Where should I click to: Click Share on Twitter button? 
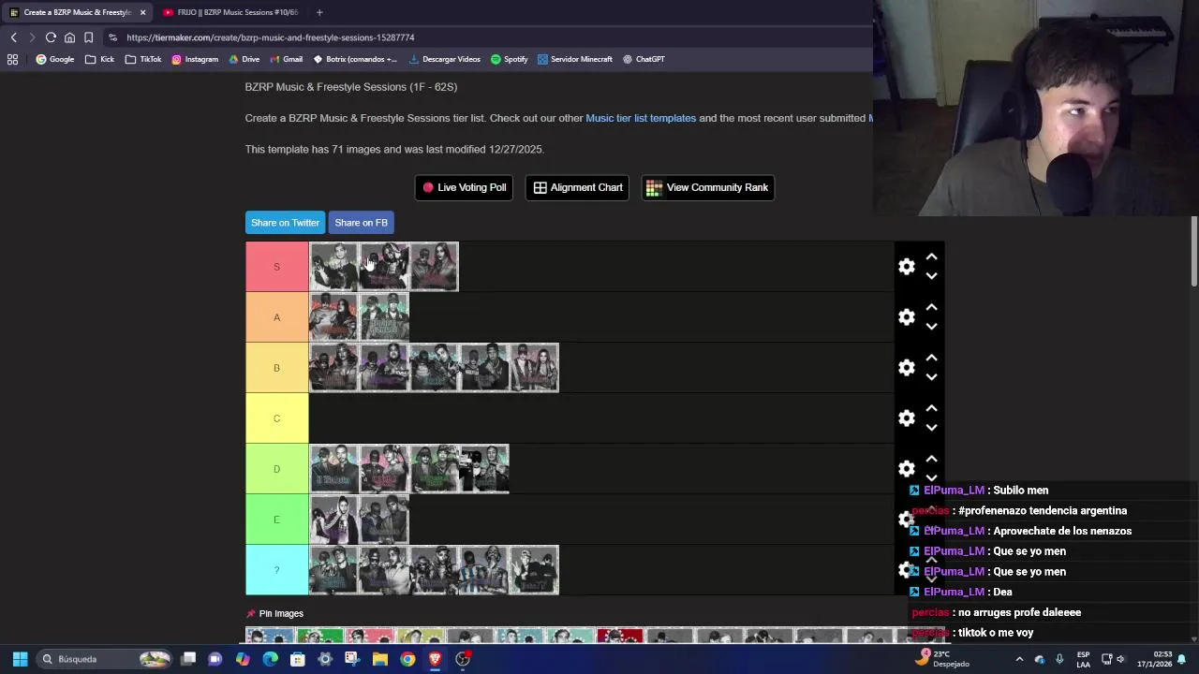coord(285,223)
